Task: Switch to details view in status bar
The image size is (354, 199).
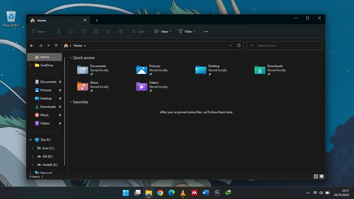Action: 316,176
